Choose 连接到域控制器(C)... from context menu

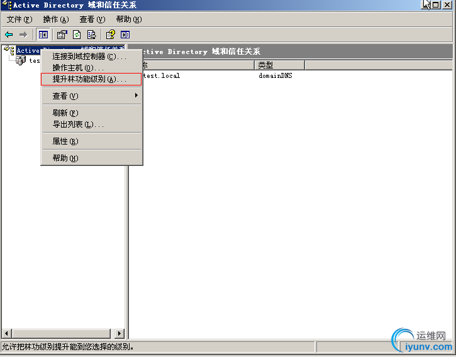click(x=92, y=57)
